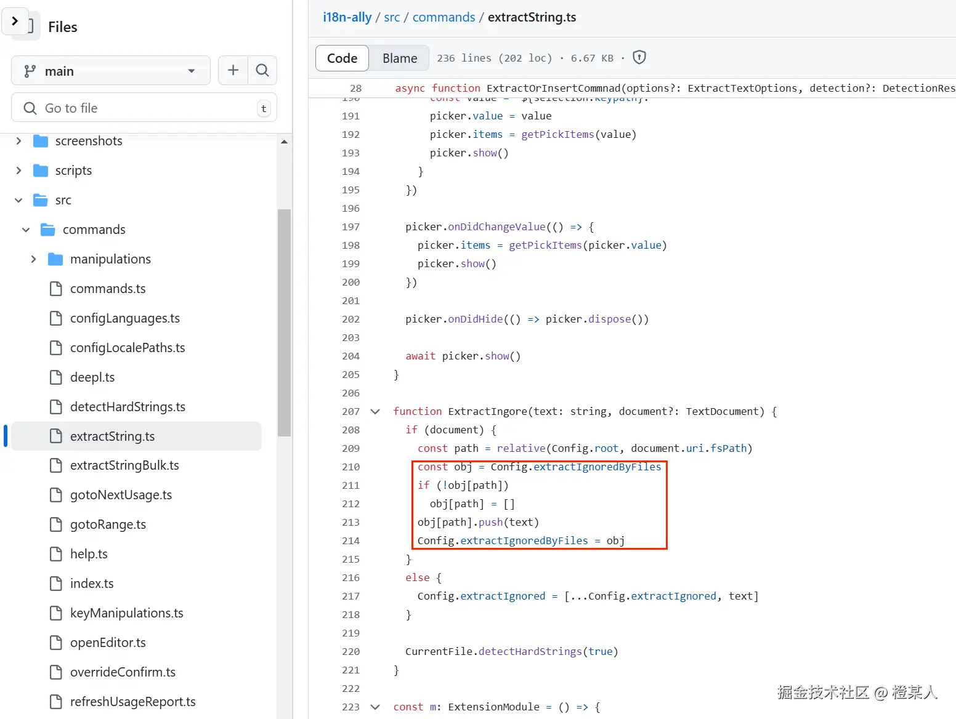Click the file tree scroll up arrow

[x=284, y=142]
